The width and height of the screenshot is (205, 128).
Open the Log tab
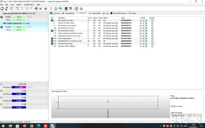pos(106,13)
